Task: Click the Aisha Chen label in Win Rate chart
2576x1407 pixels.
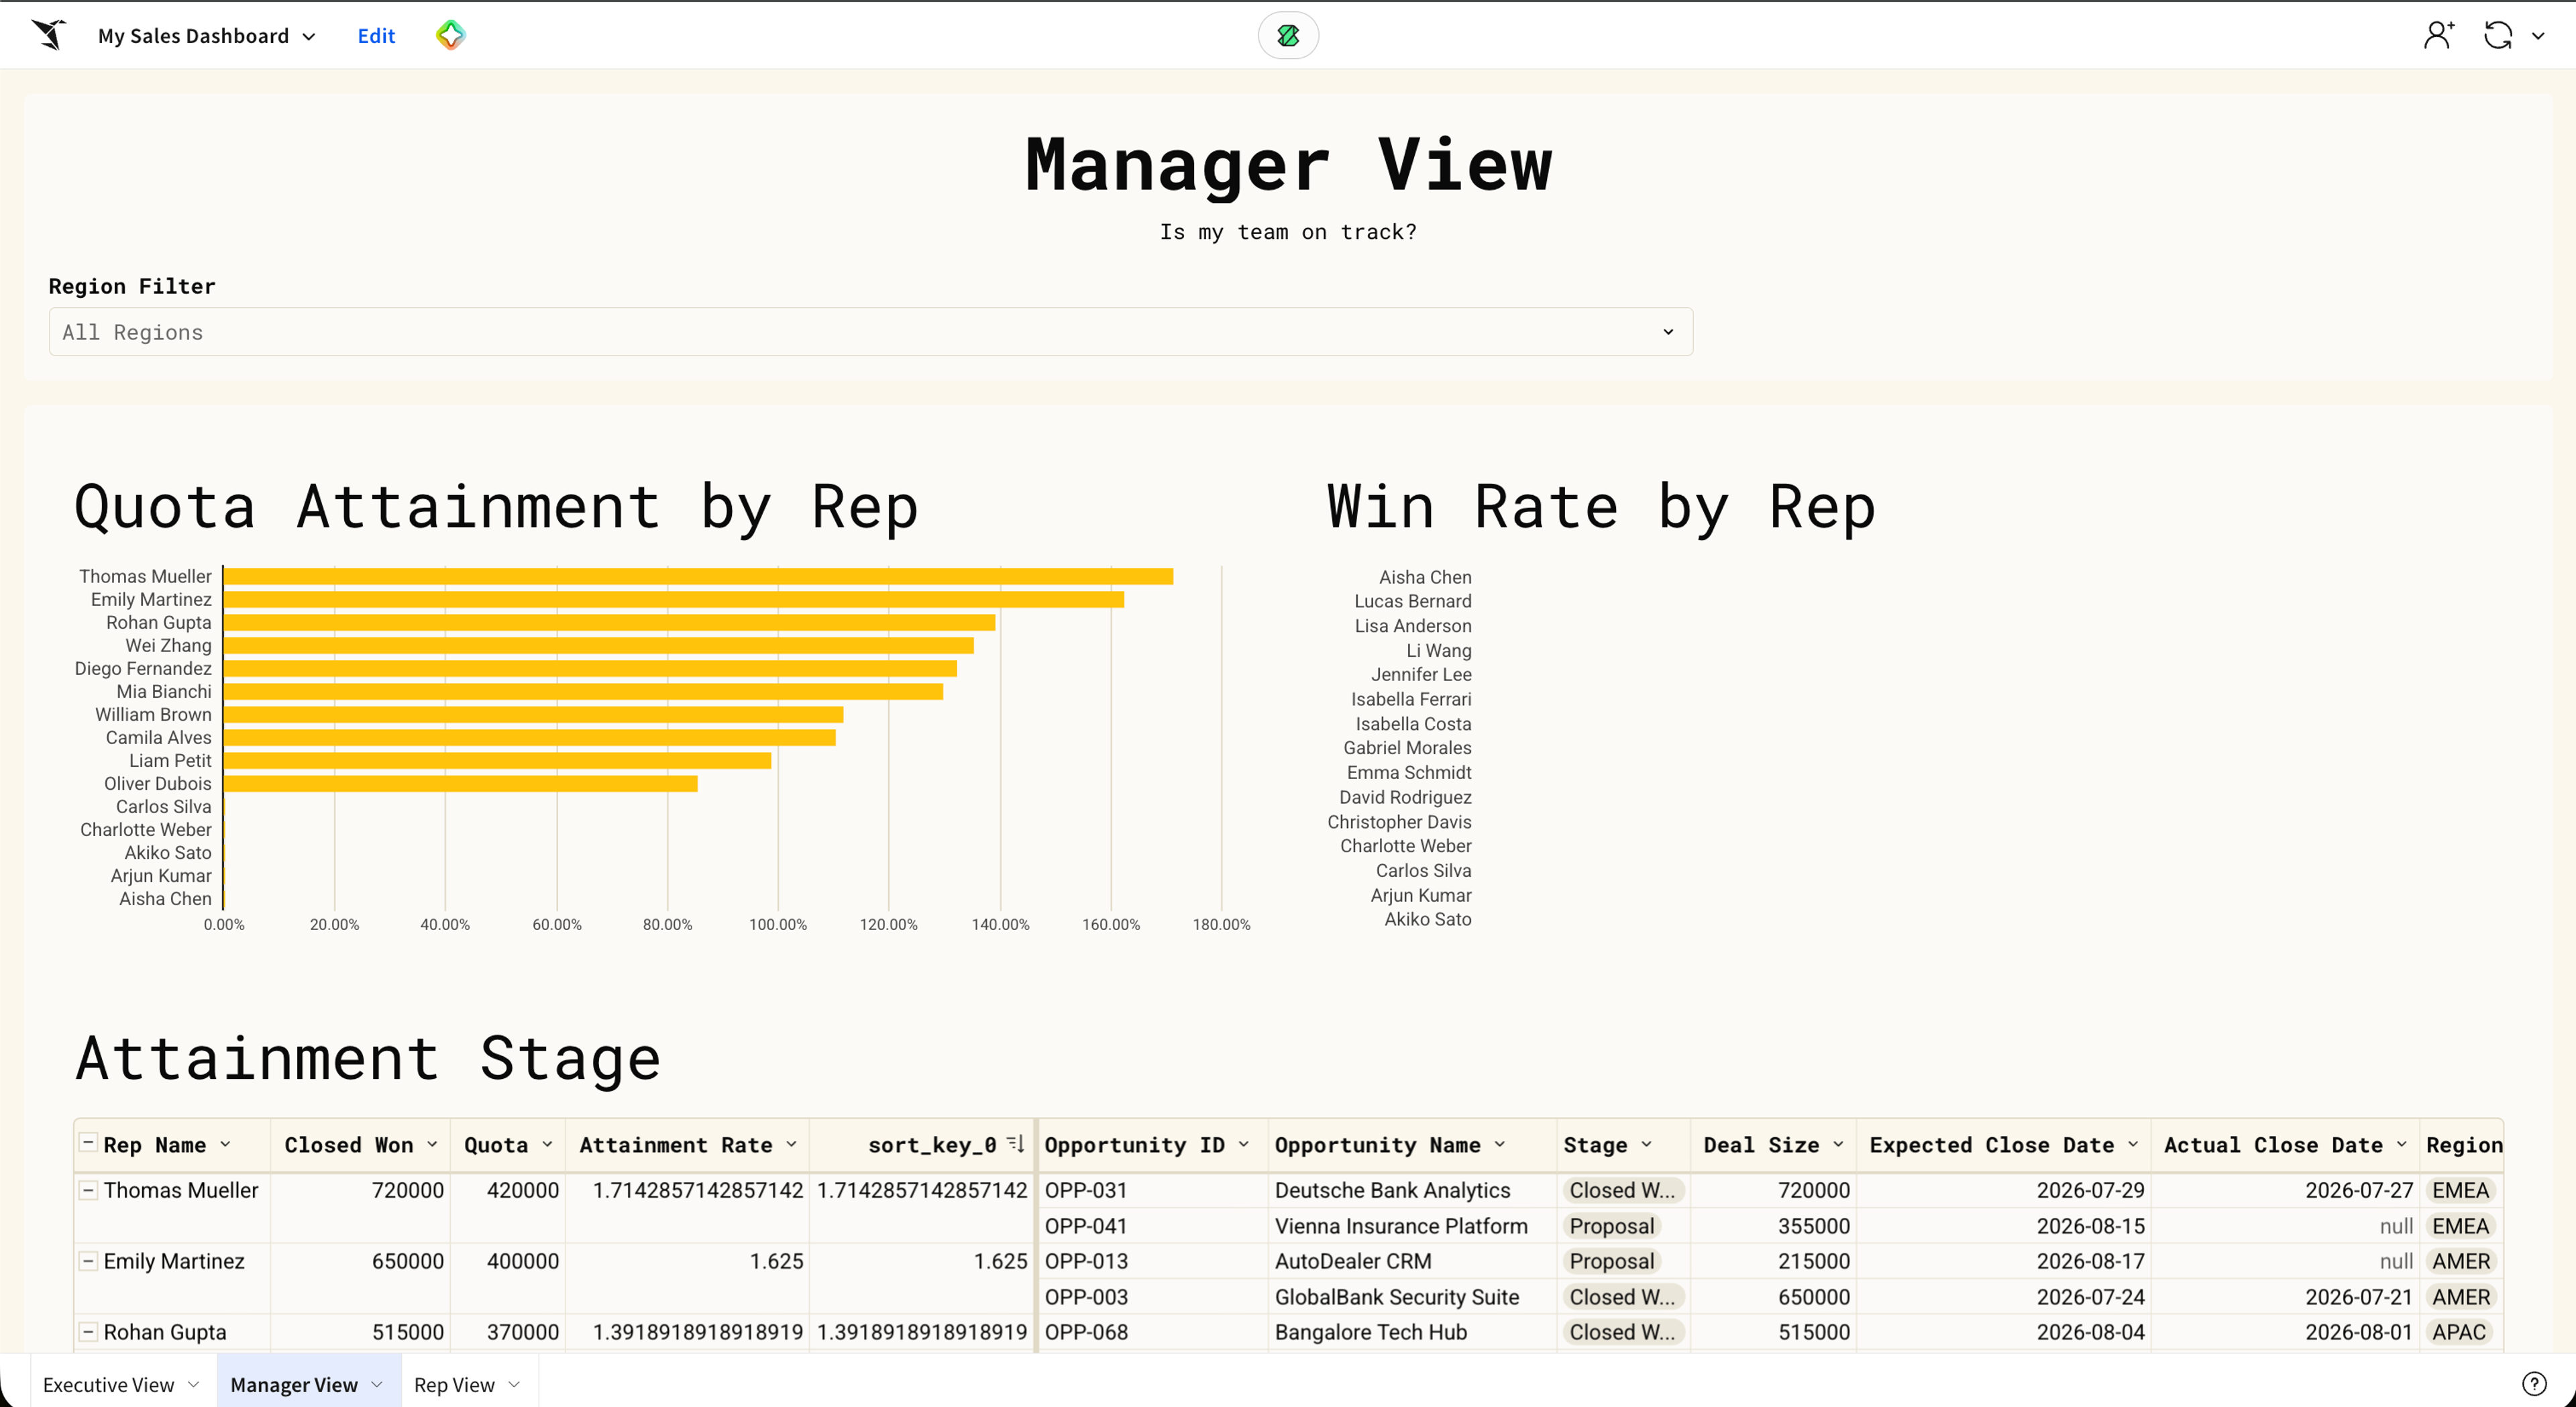Action: tap(1425, 576)
